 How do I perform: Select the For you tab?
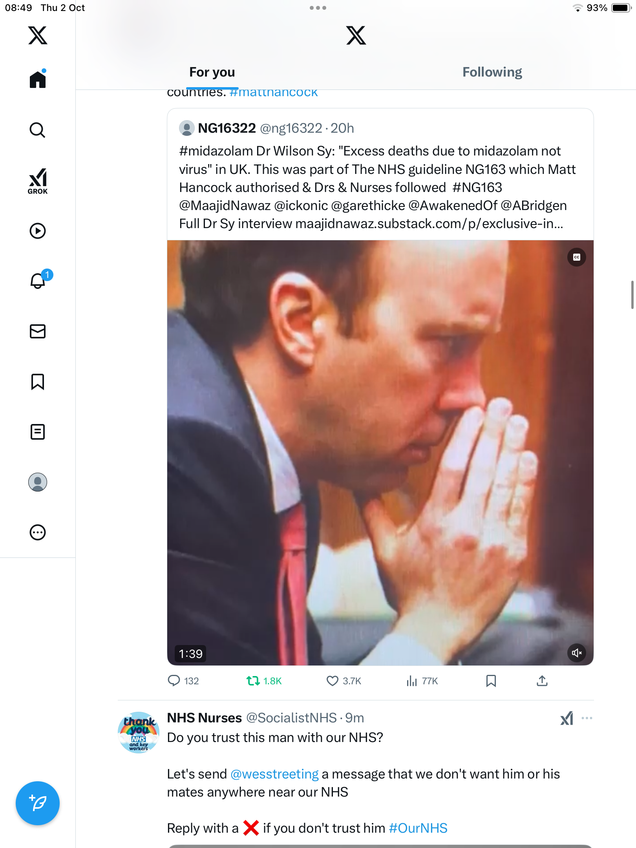pyautogui.click(x=212, y=72)
